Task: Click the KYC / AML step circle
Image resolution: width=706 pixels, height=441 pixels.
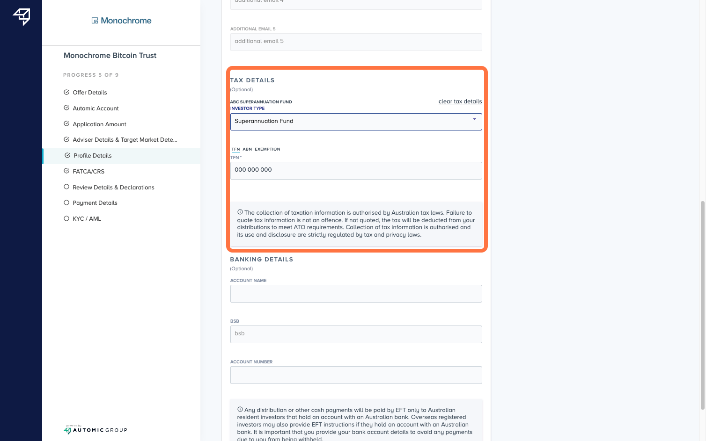Action: pyautogui.click(x=66, y=218)
